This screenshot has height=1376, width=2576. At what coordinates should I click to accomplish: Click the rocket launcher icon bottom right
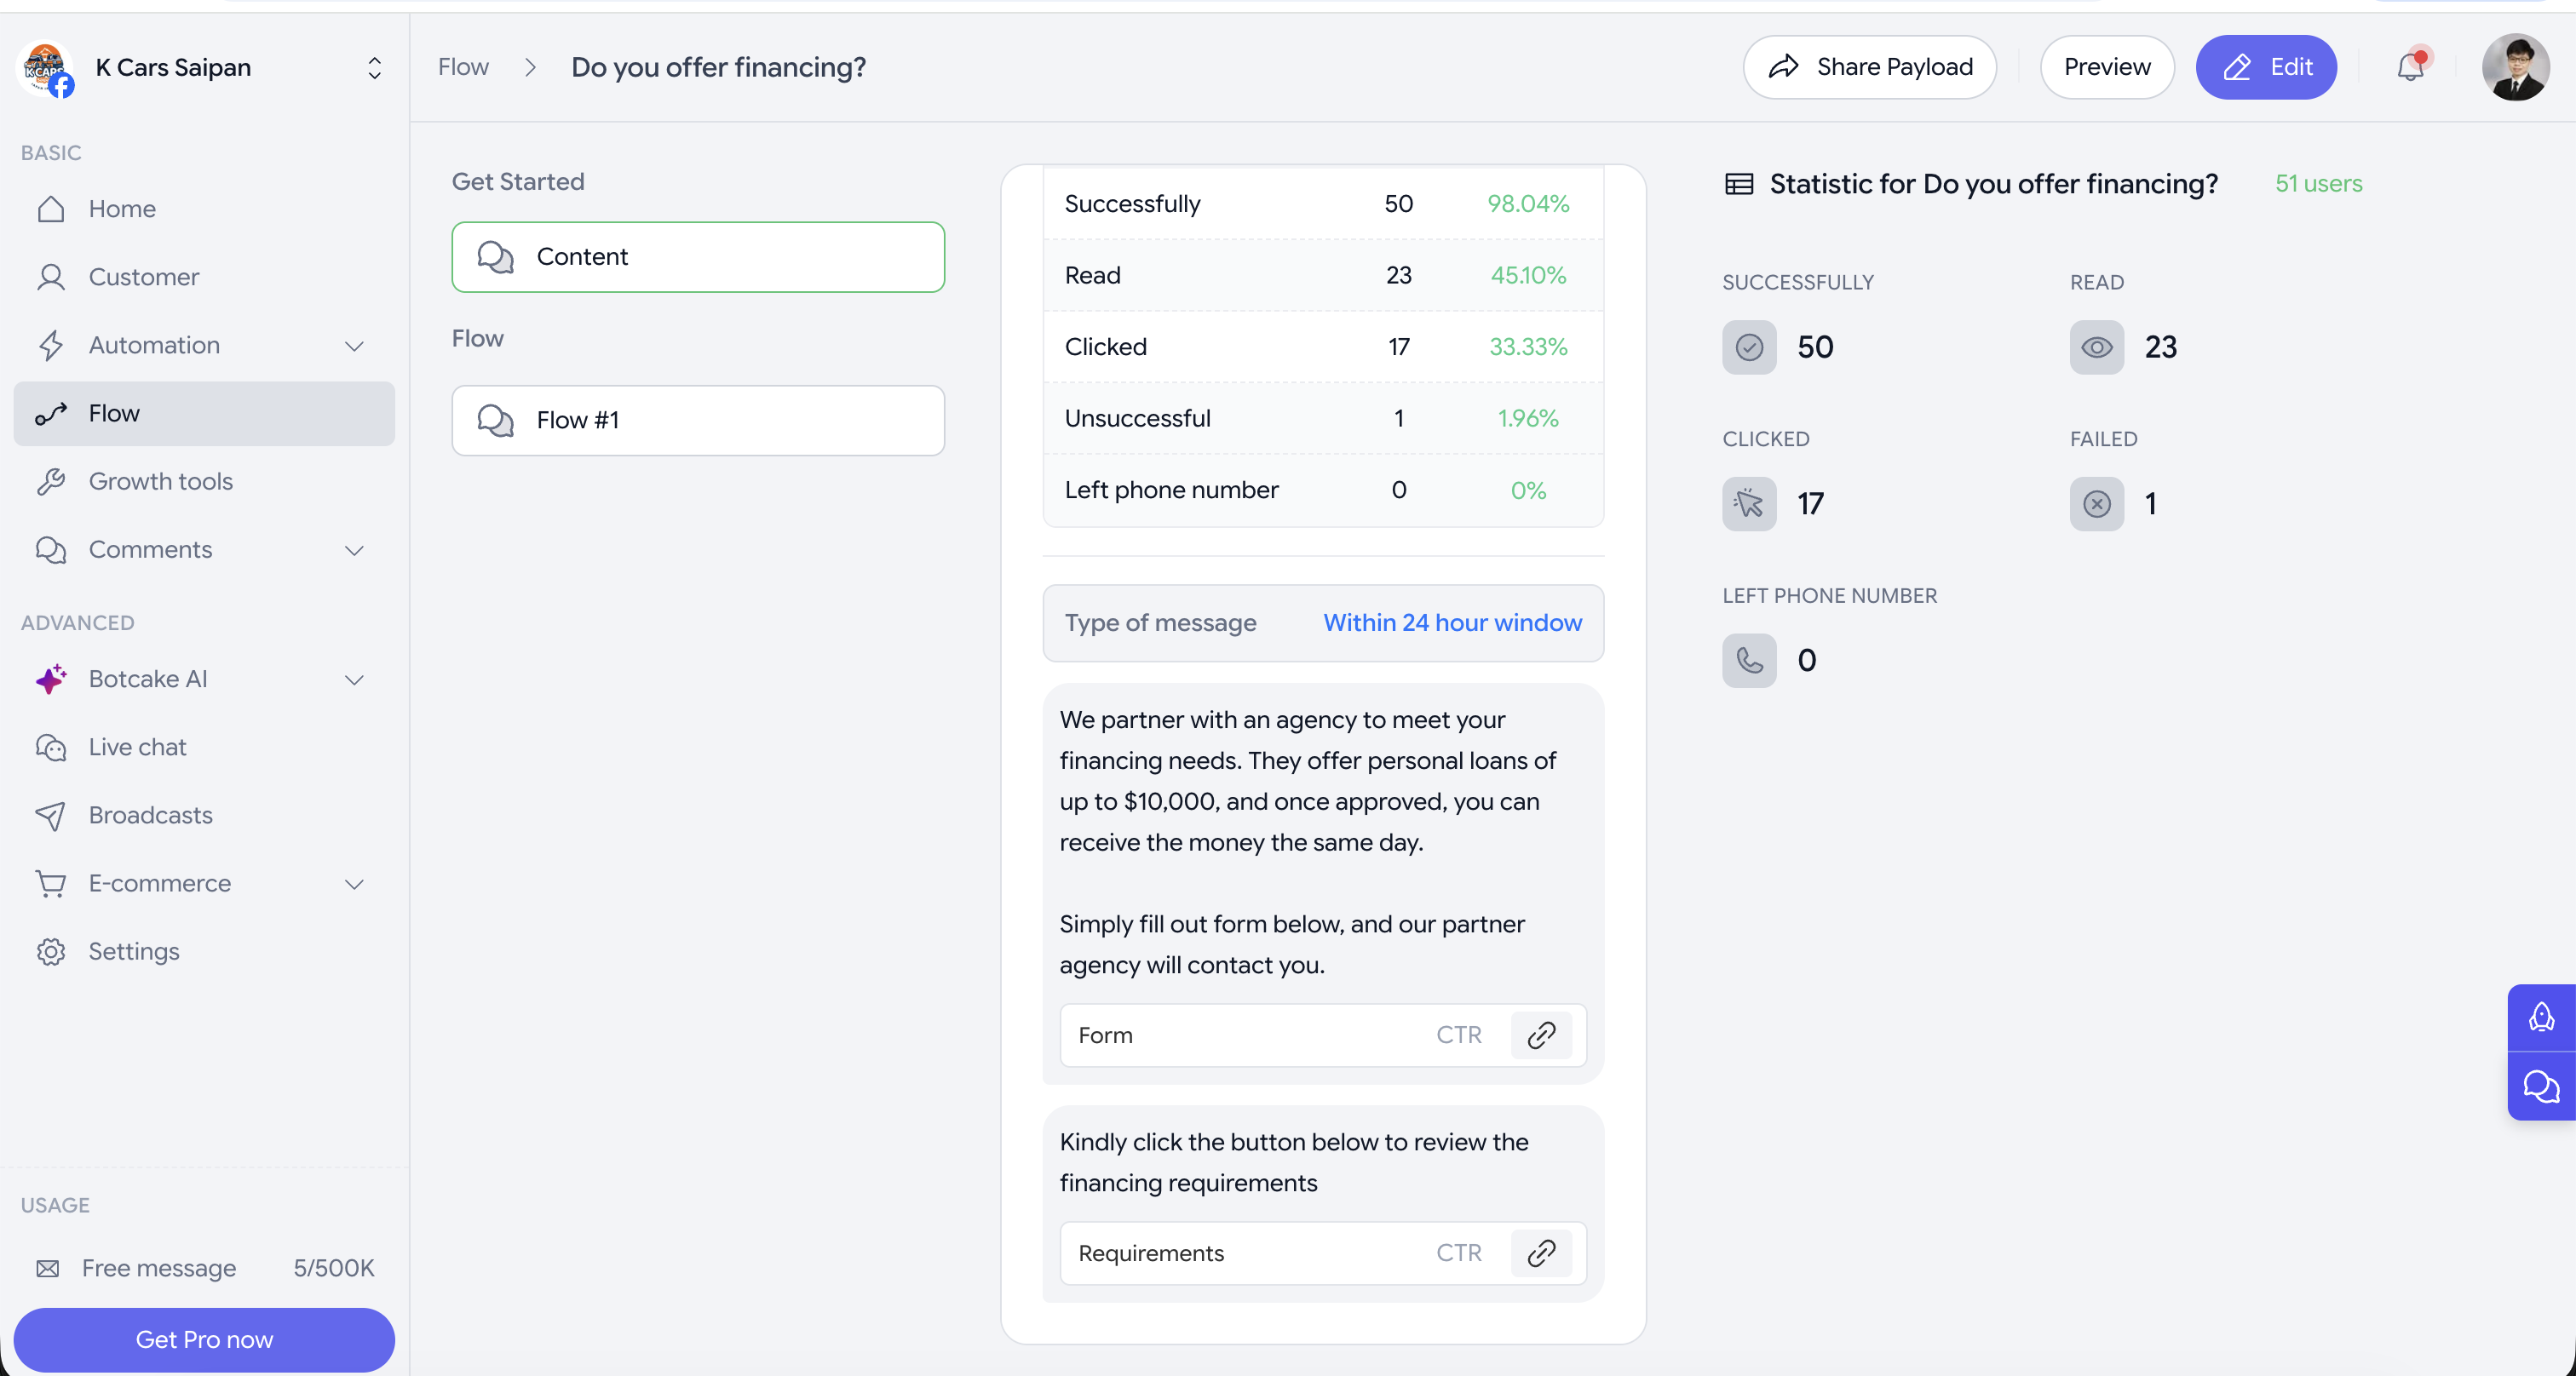pyautogui.click(x=2541, y=1018)
